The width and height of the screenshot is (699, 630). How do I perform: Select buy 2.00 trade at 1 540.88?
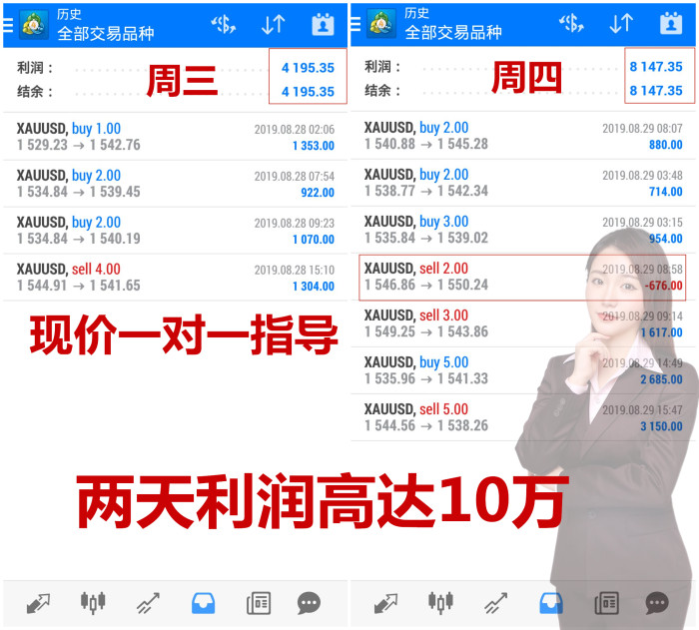[x=523, y=136]
